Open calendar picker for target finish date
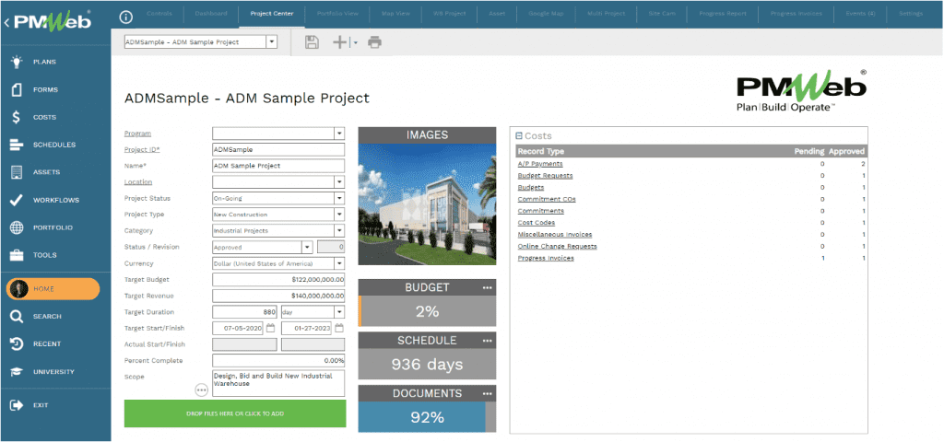The height and width of the screenshot is (442, 944). tap(339, 329)
